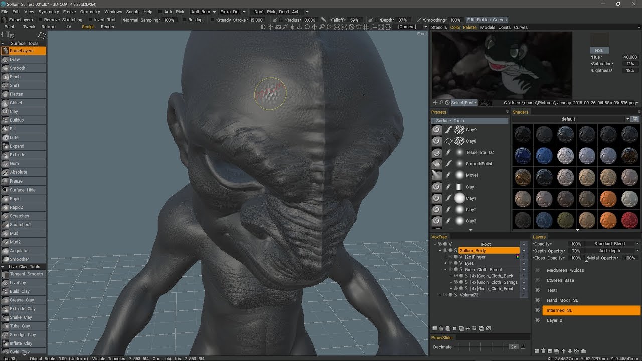The width and height of the screenshot is (642, 361).
Task: Pick the Scratches2 tool
Action: point(23,225)
